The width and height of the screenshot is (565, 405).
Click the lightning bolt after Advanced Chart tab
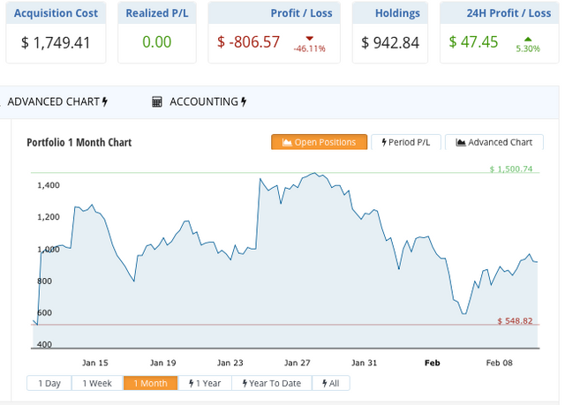pos(106,102)
